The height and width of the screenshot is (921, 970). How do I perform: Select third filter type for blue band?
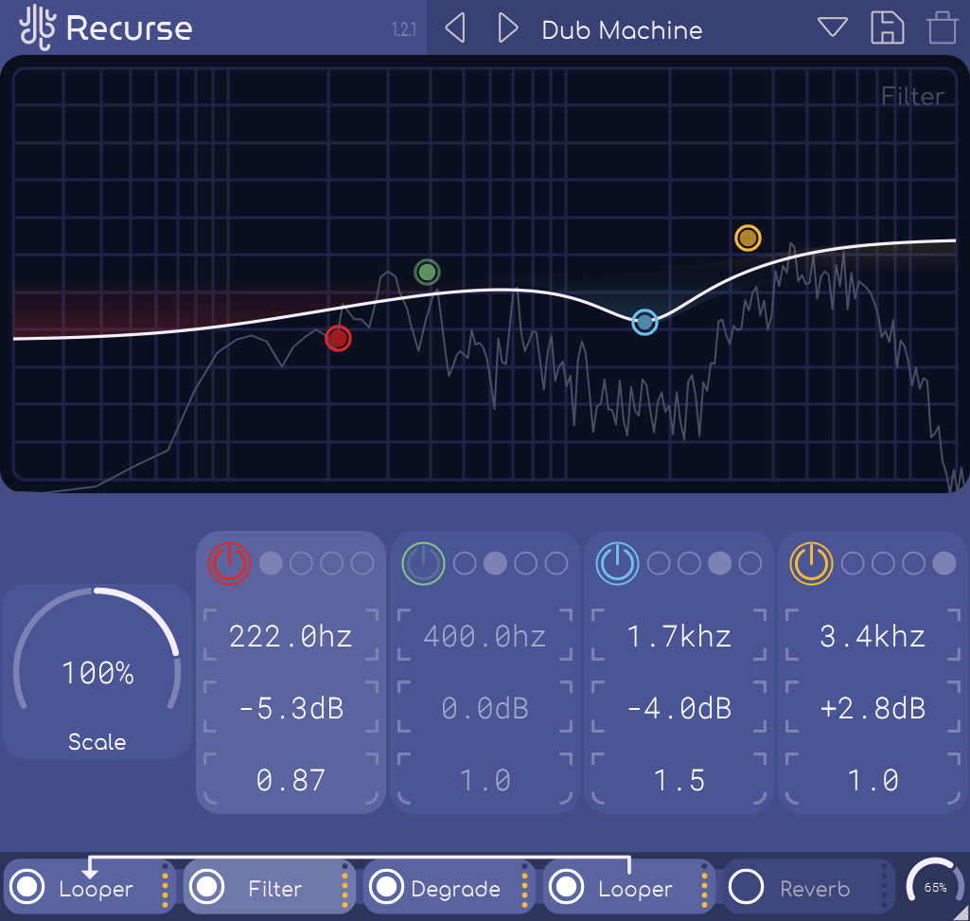[719, 563]
